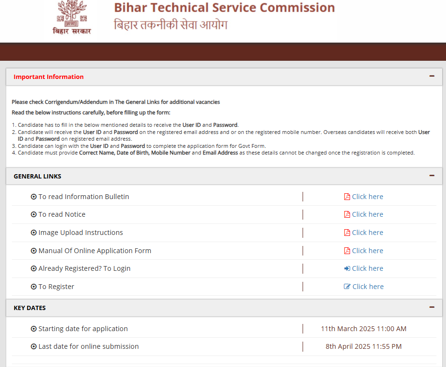Collapse the General Links section

click(432, 176)
